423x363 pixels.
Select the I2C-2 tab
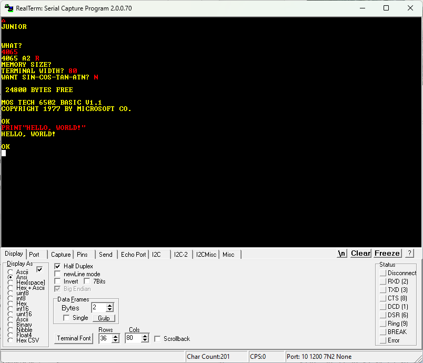click(x=181, y=254)
